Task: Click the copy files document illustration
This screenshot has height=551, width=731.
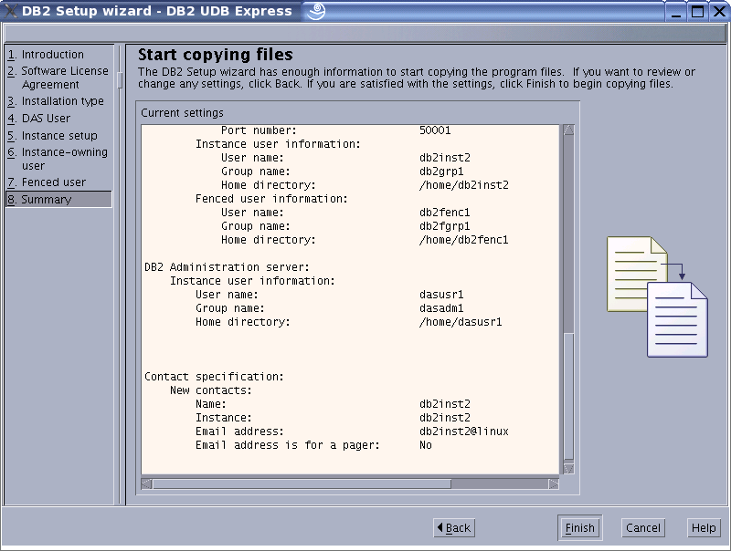Action: (657, 296)
